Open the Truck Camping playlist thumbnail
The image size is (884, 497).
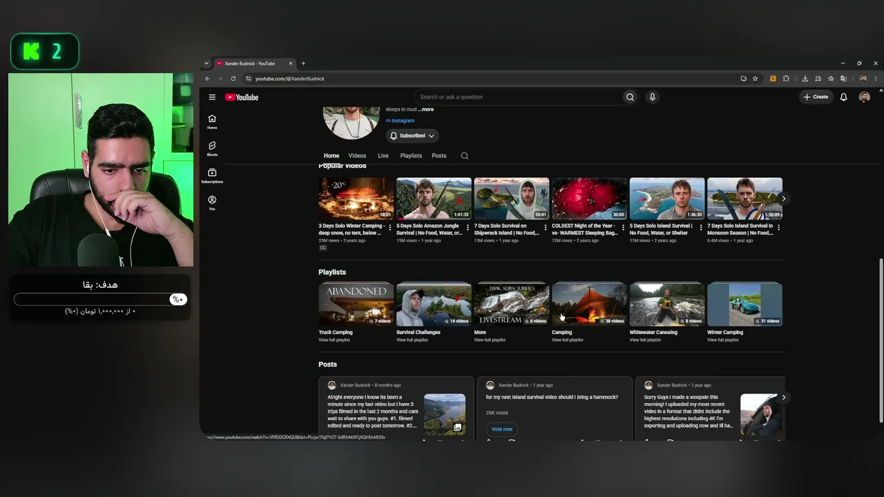click(x=356, y=304)
